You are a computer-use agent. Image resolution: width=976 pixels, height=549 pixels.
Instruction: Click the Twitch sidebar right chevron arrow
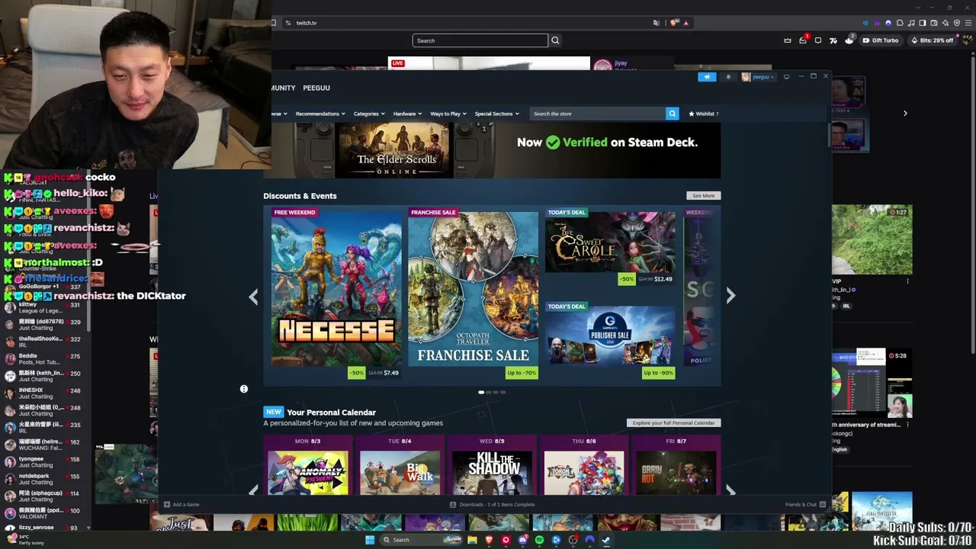pyautogui.click(x=905, y=113)
